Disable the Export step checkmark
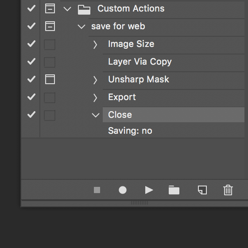 31,97
